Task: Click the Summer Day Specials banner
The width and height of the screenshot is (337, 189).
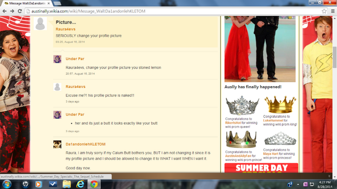Action: (x=261, y=168)
